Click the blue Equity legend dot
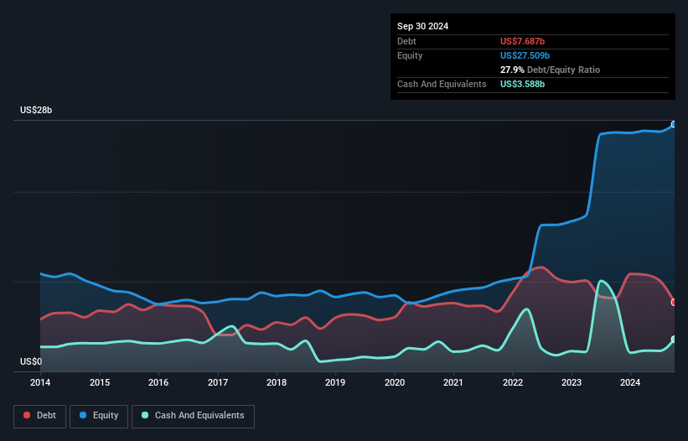 point(83,415)
